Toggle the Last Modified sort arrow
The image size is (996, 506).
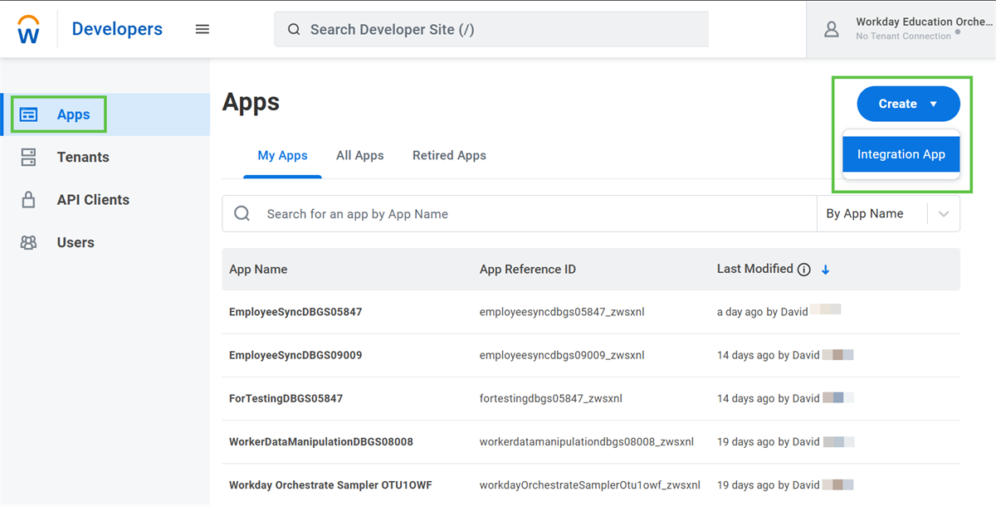(825, 270)
